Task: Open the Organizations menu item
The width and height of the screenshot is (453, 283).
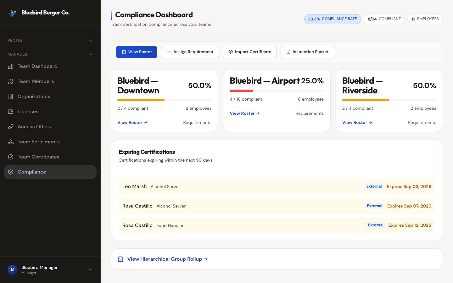Action: point(50,97)
